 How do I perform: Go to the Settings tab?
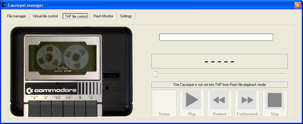click(126, 16)
